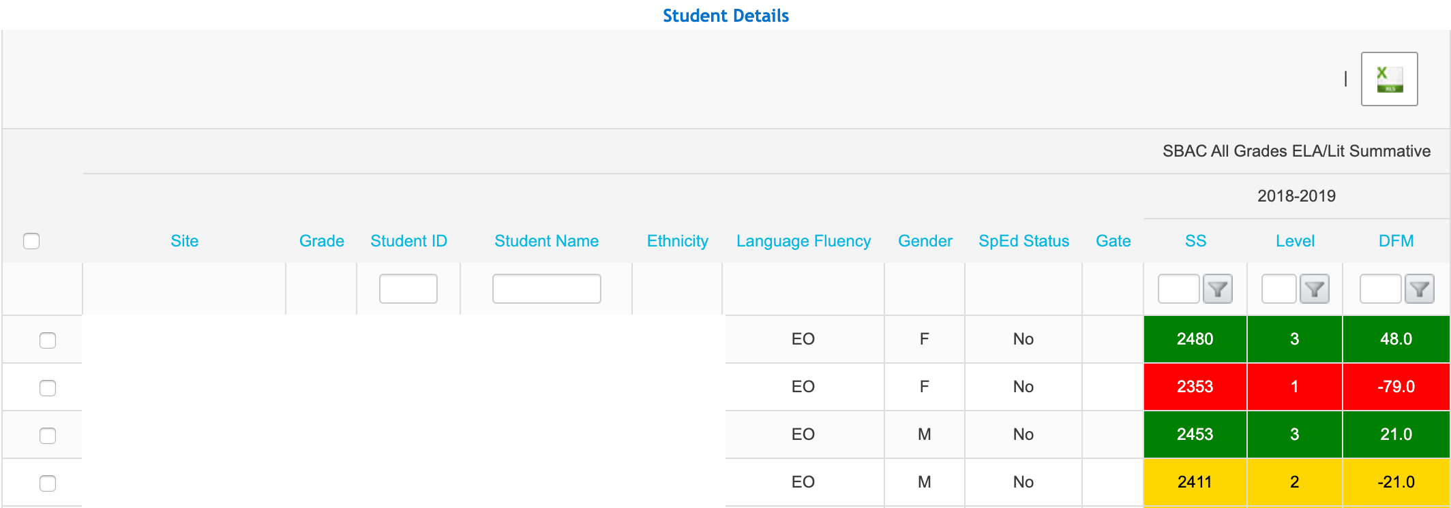Check the row with score 2453

click(48, 435)
